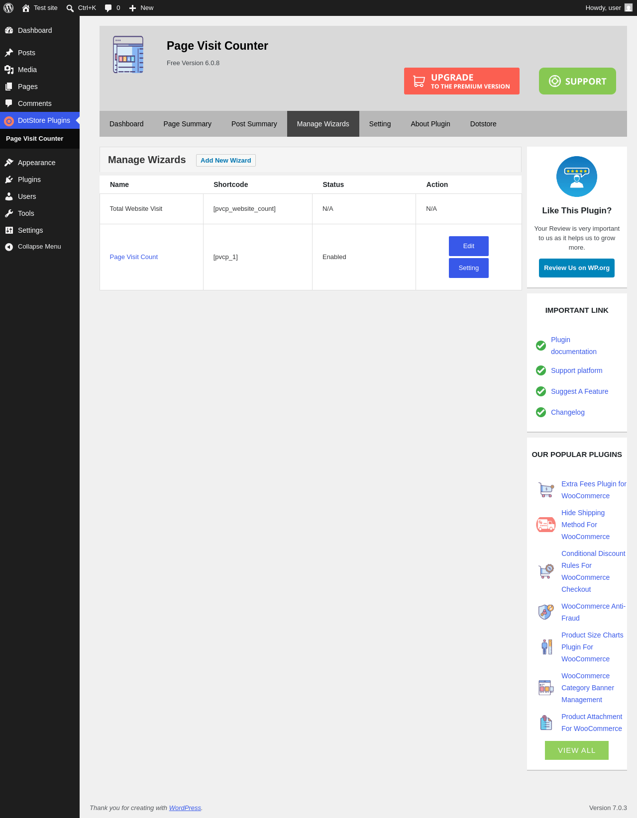Open the Page Visit Count link
The image size is (637, 818).
(134, 257)
